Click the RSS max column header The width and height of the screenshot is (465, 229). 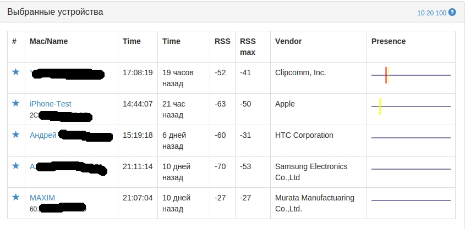pos(248,47)
